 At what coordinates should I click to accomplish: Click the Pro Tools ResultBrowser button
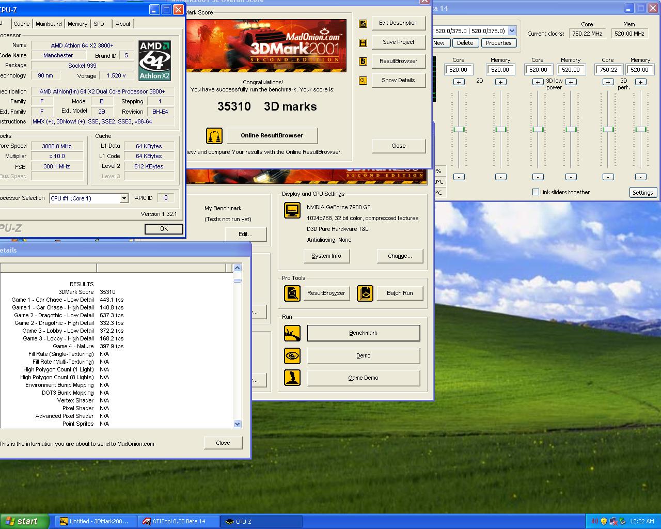pyautogui.click(x=326, y=293)
